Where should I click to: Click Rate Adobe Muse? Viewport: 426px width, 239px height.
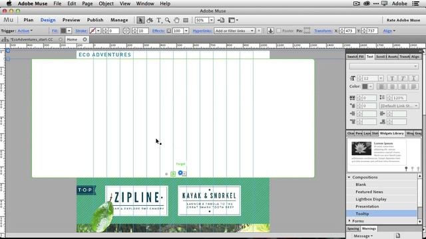pos(403,21)
